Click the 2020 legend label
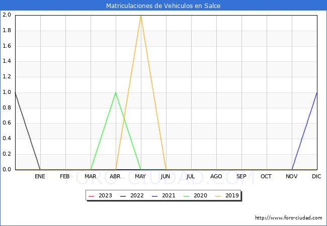 pyautogui.click(x=200, y=196)
